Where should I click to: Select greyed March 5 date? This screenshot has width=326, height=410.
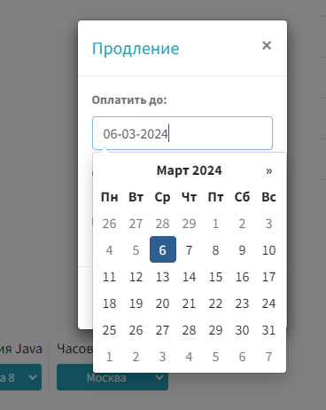click(136, 250)
